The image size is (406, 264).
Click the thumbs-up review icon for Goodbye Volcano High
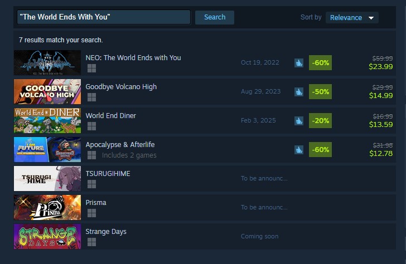(299, 92)
